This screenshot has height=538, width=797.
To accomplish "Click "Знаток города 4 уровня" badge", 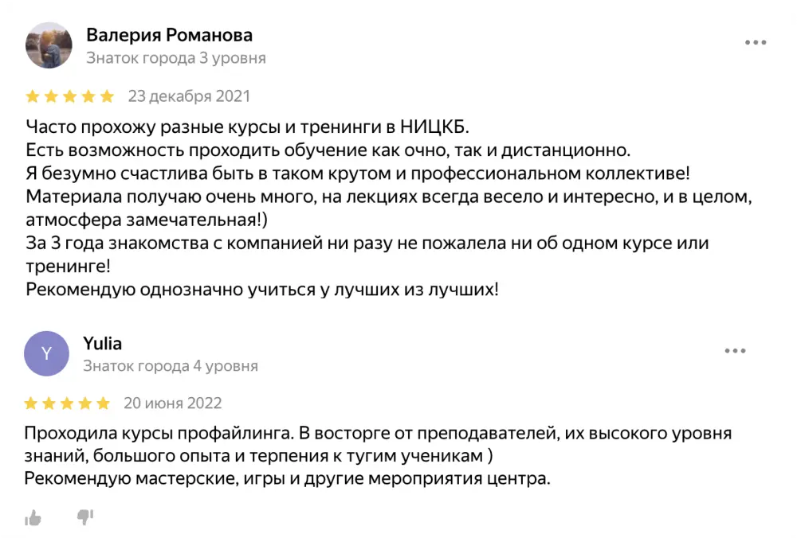I will (x=171, y=366).
